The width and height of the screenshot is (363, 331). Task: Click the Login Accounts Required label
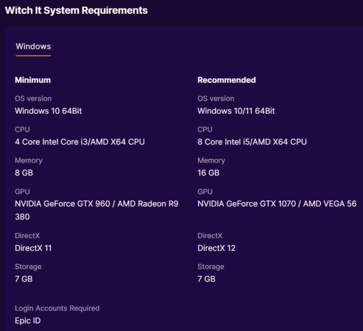57,308
